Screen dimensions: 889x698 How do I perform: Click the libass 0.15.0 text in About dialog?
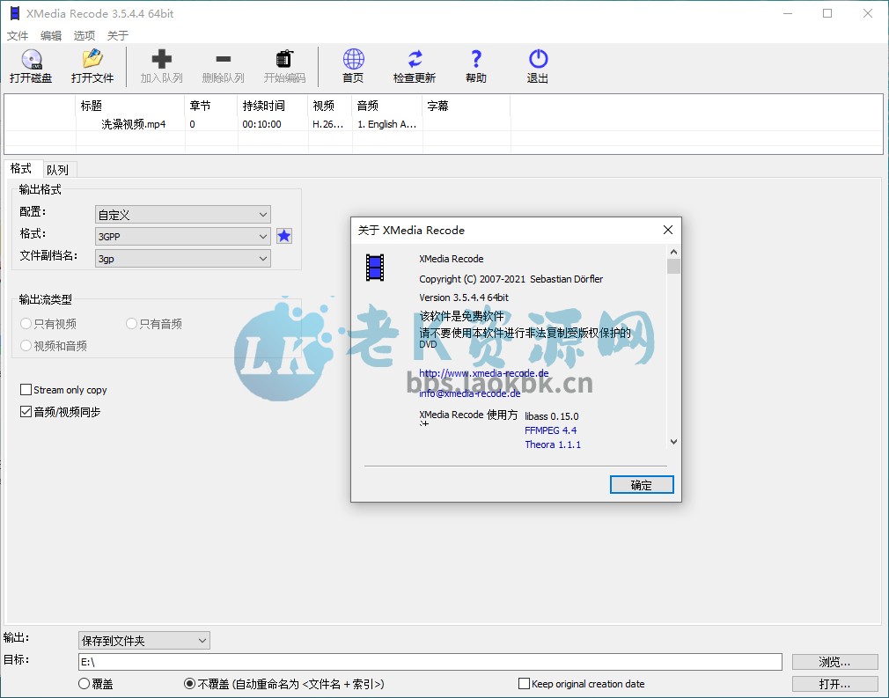(x=552, y=416)
